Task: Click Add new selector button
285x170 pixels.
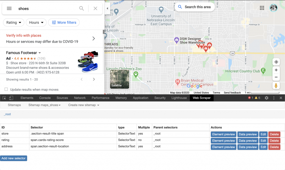Action: tap(14, 158)
